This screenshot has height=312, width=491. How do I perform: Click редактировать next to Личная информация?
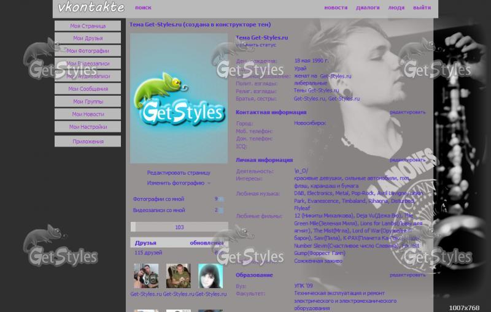pos(408,160)
